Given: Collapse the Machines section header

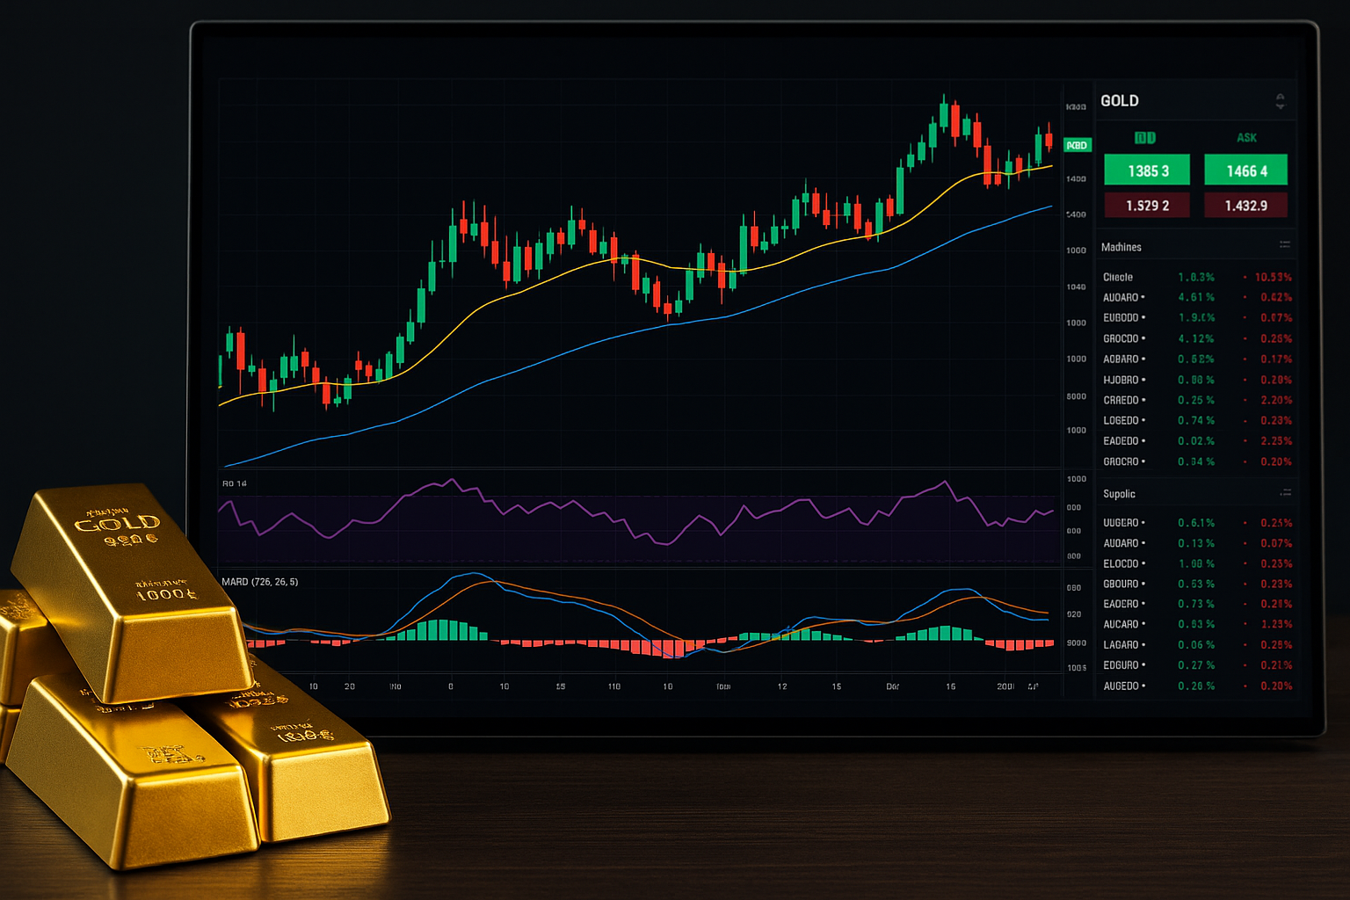Looking at the screenshot, I should point(1121,247).
